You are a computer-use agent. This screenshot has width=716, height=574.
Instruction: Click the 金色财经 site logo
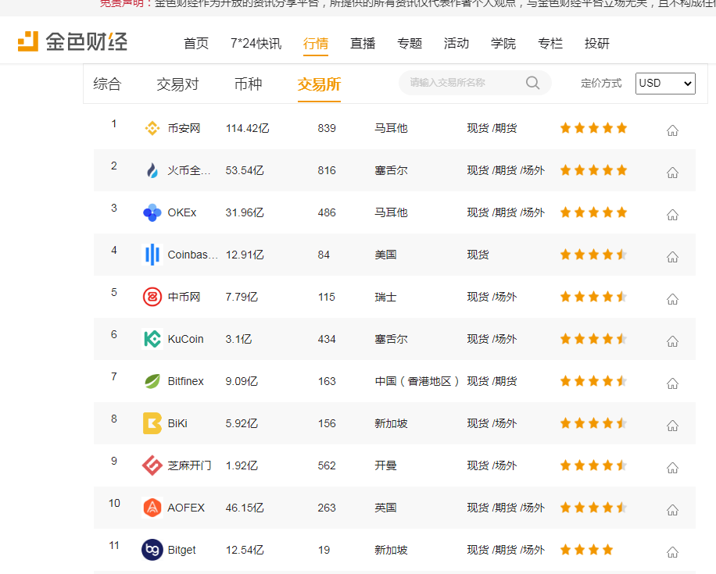click(x=72, y=40)
